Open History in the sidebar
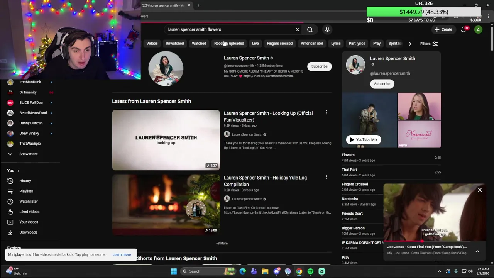The width and height of the screenshot is (494, 278). (x=25, y=181)
